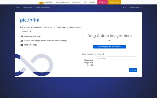Enable Encrypt the image switch
This screenshot has height=98, width=157.
pos(21,41)
